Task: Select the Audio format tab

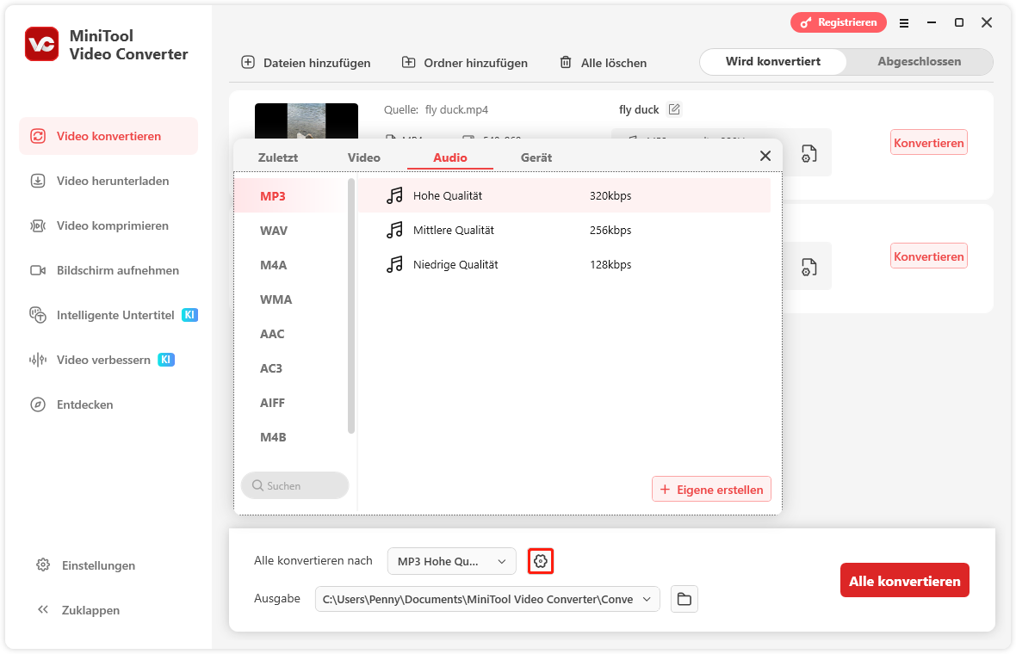Action: coord(449,157)
